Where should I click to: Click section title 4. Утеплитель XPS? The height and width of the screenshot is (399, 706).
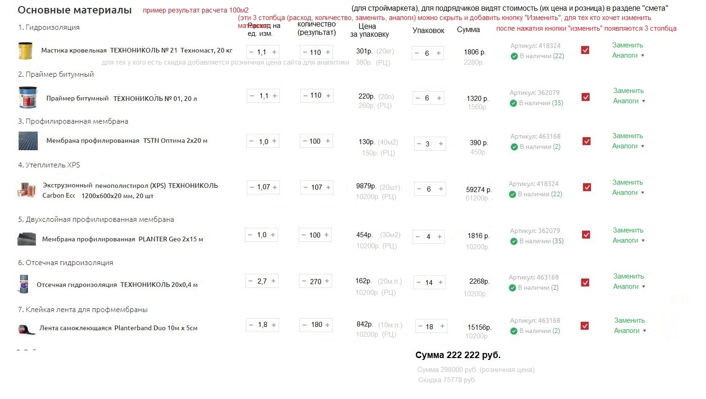[49, 165]
